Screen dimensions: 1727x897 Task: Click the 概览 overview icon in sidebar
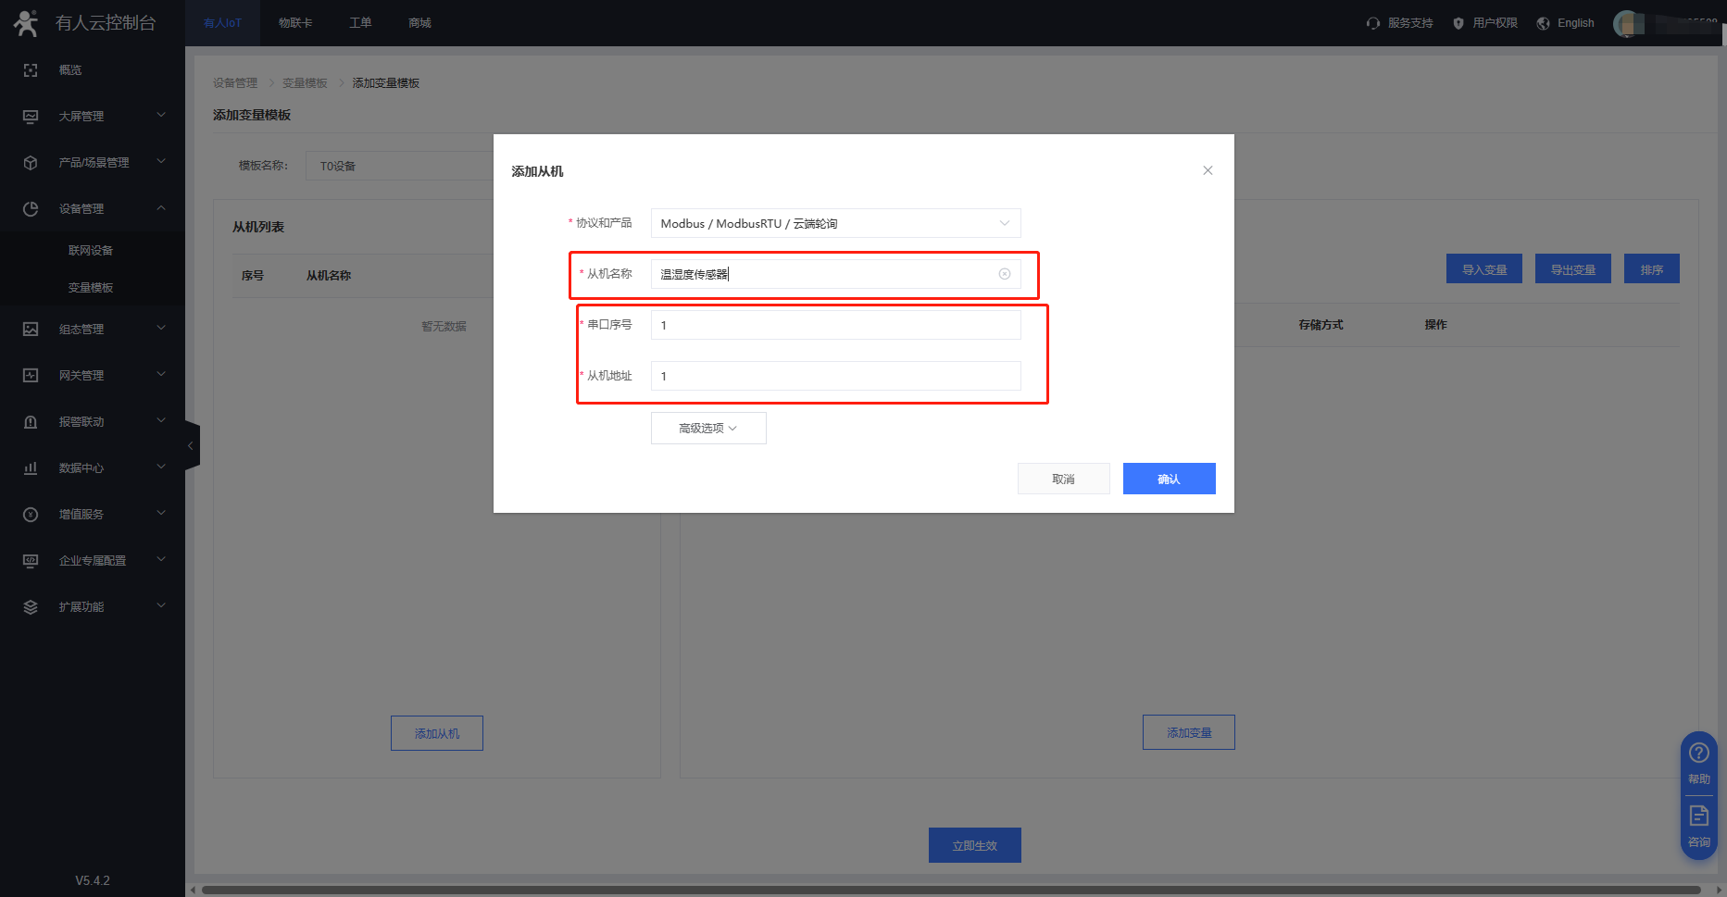coord(31,70)
